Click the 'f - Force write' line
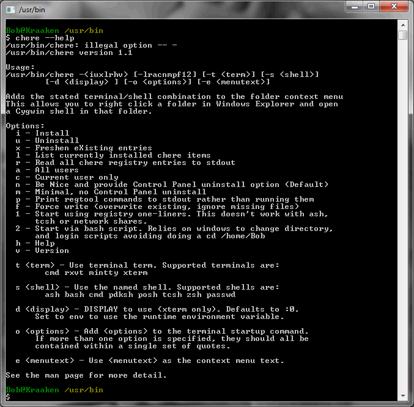This screenshot has width=414, height=407. click(157, 207)
